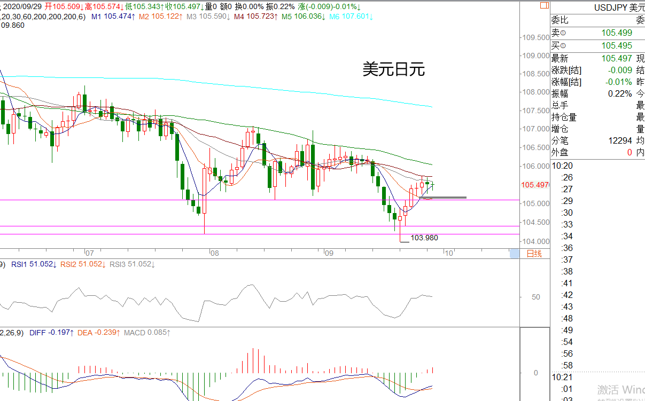The image size is (645, 401).
Task: Click the :42 tick time entry
Action: pyautogui.click(x=567, y=295)
